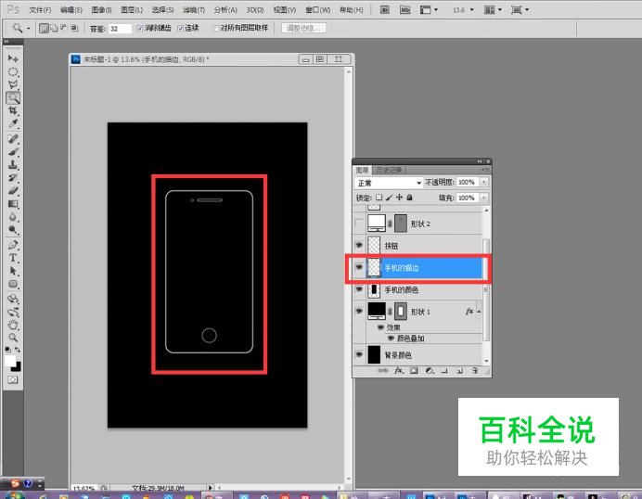Open the 不透明度 opacity slider arrow
The image size is (642, 499).
(484, 182)
